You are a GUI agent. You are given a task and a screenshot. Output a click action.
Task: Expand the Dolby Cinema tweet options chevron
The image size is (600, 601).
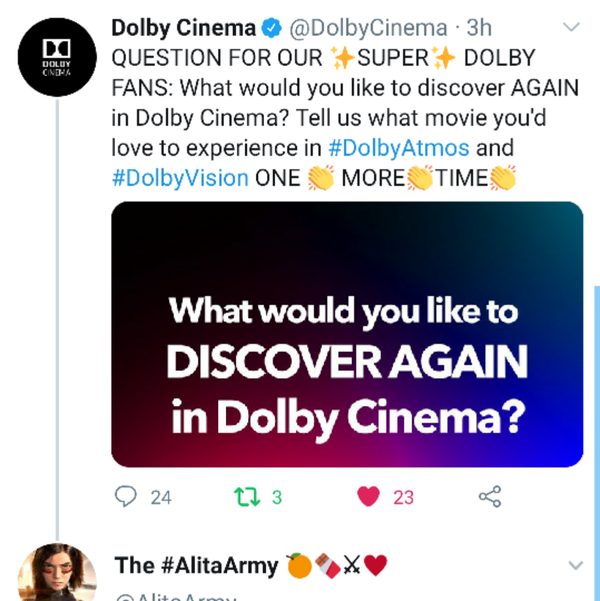[572, 27]
